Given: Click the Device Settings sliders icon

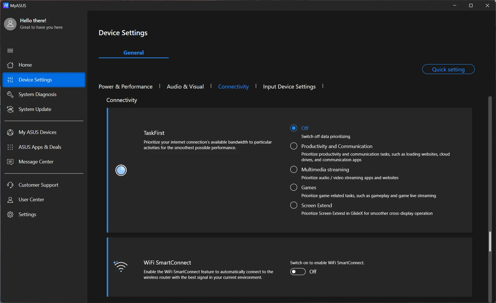Looking at the screenshot, I should point(10,80).
